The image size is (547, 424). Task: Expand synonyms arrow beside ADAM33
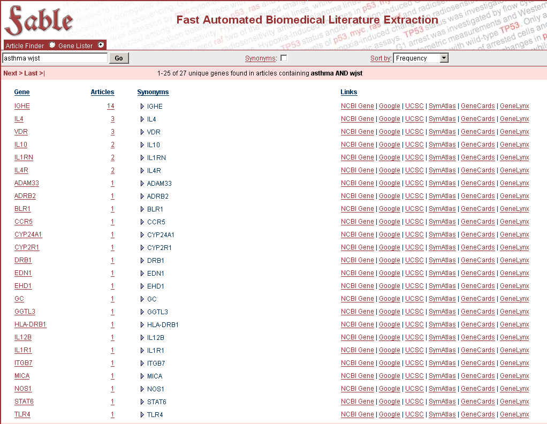click(142, 184)
